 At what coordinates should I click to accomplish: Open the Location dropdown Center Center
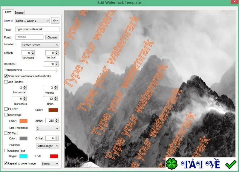click(40, 45)
